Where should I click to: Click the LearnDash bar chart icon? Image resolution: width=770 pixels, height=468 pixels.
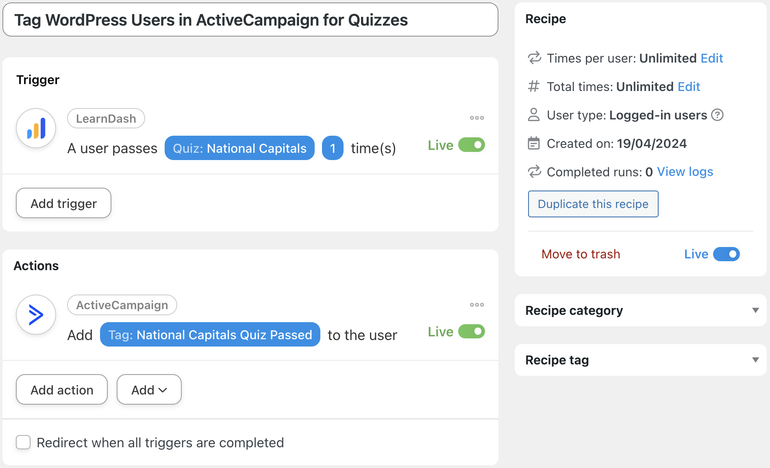click(36, 128)
